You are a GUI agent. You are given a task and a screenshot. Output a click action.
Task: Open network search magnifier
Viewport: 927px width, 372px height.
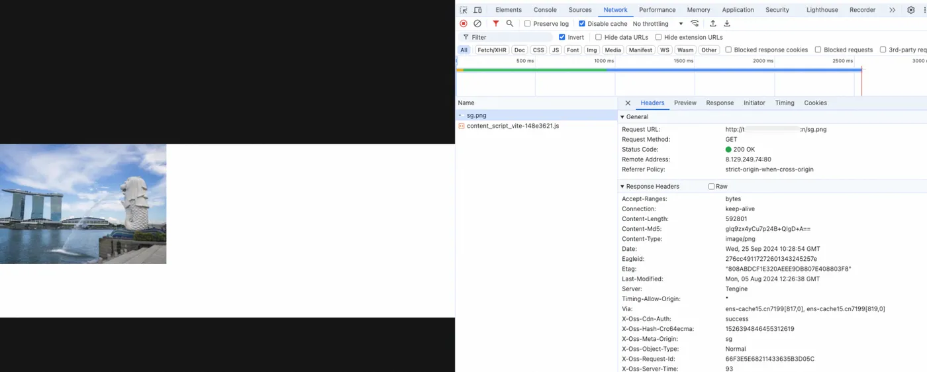510,24
